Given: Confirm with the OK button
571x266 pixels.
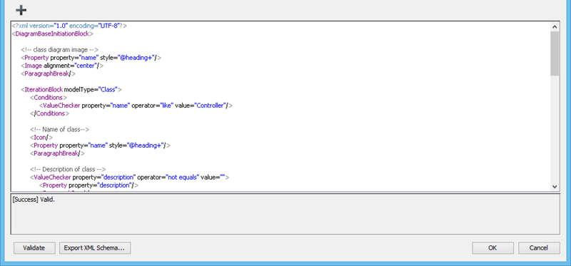Looking at the screenshot, I should pos(492,247).
